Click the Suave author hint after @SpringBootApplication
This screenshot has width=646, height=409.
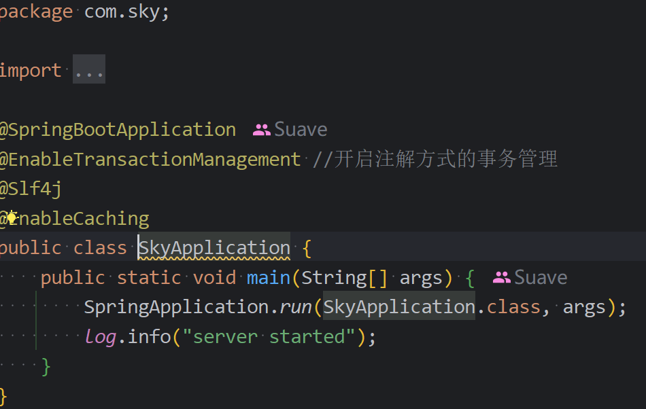[301, 130]
